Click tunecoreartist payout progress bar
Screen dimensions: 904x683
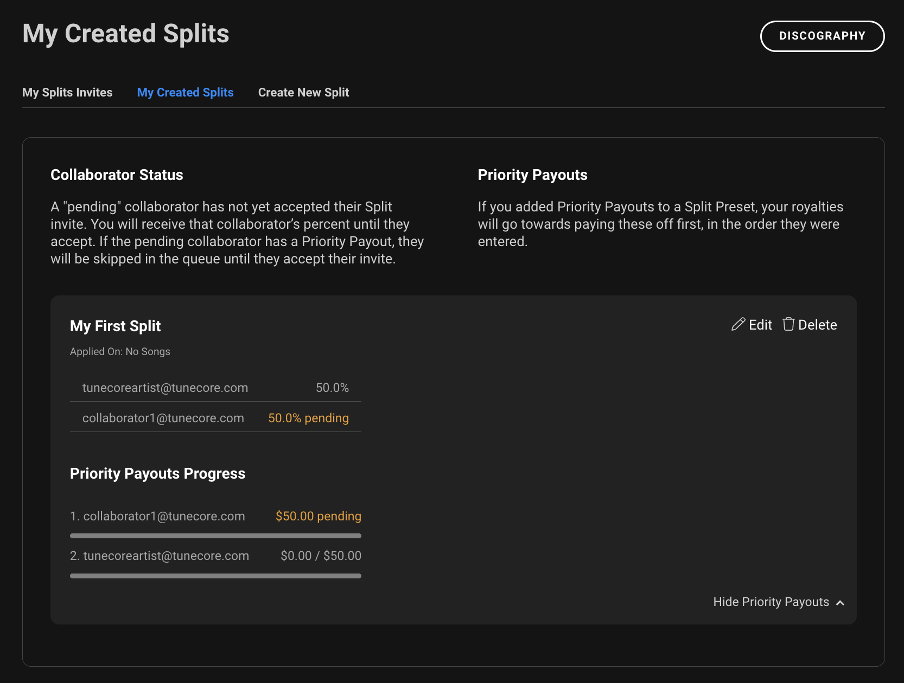[215, 576]
